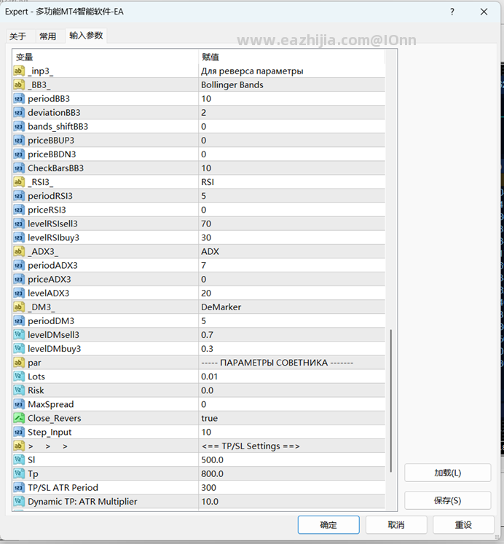This screenshot has height=544, width=504.
Task: Select the Close_Revers value true
Action: pos(210,418)
